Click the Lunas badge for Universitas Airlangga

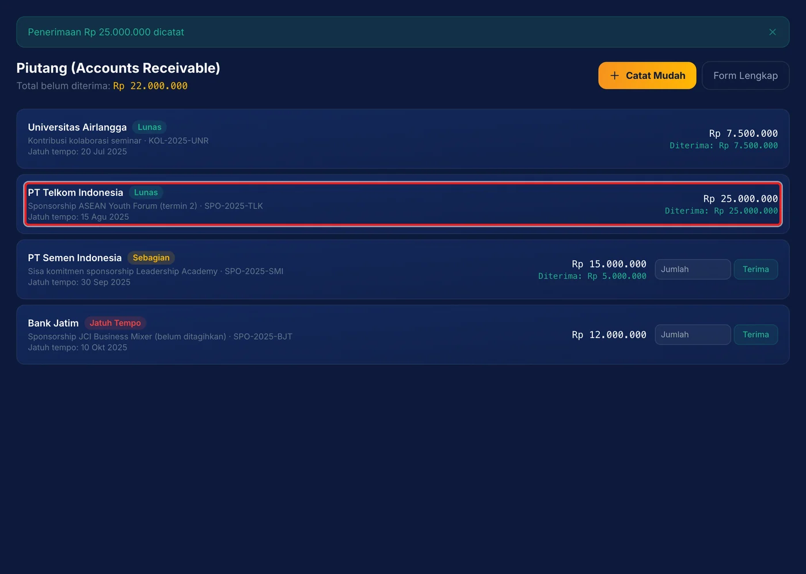150,127
